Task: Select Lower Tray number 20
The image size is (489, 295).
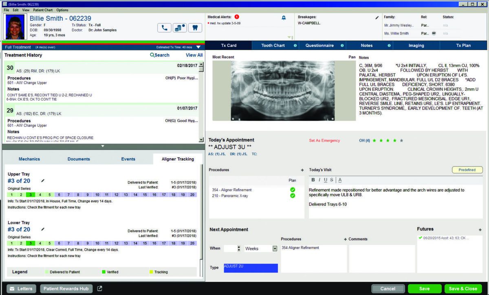Action: 192,243
